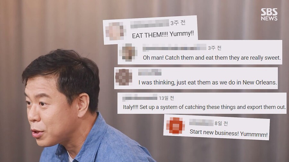
Task: Open the blurred username above the 'EAT THEM!!!! Yummy!!' comment
Action: click(150, 24)
